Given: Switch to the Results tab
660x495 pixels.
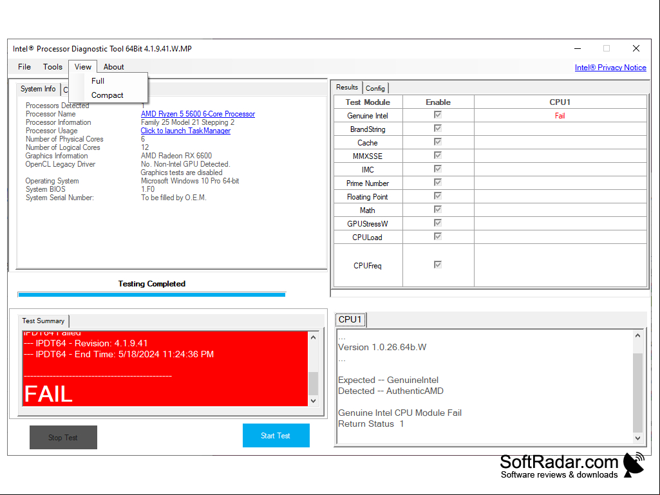Looking at the screenshot, I should coord(347,87).
